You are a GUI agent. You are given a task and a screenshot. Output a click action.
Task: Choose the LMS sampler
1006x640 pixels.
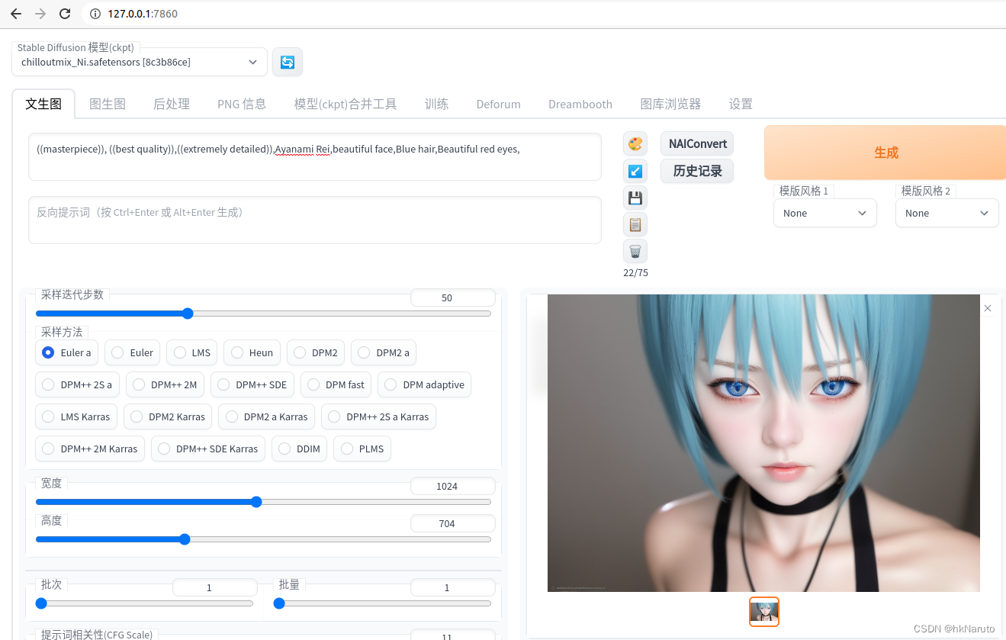[x=192, y=352]
